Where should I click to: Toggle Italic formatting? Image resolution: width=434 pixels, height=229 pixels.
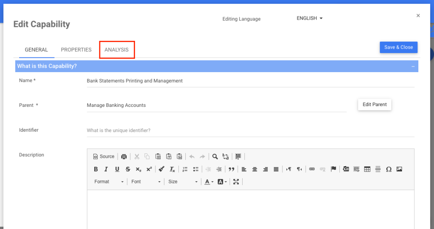[x=106, y=169]
